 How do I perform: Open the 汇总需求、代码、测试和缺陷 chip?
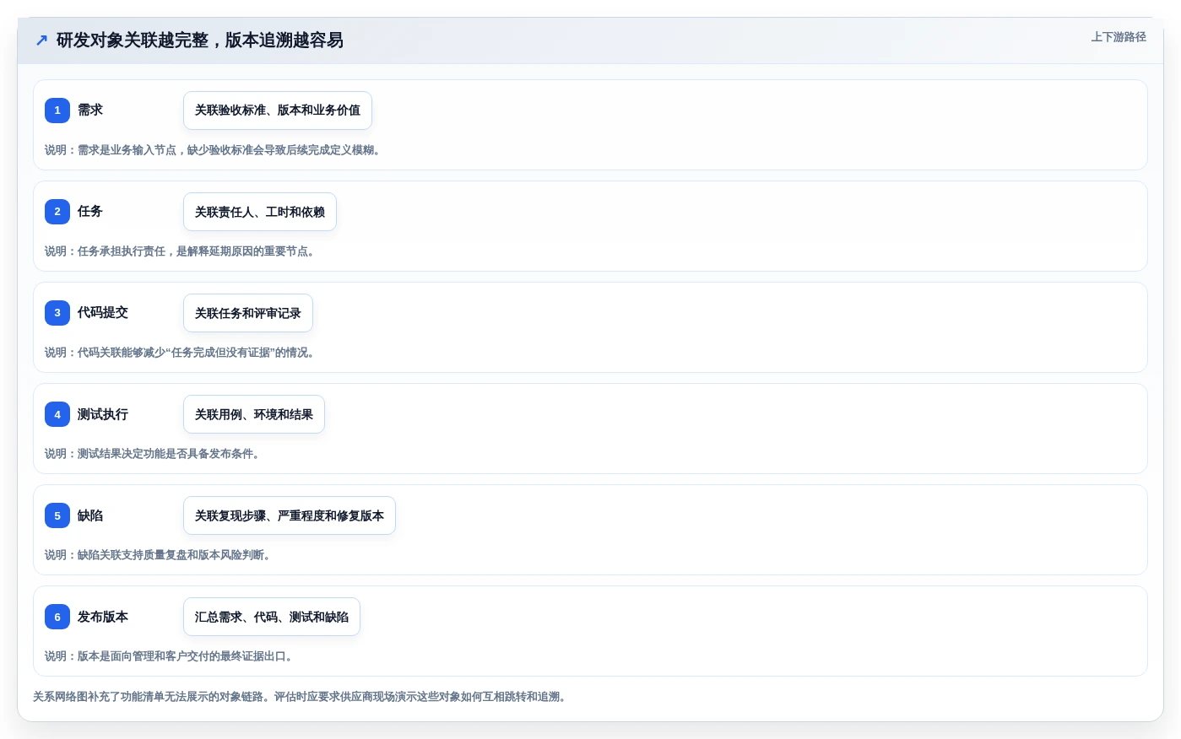click(x=272, y=617)
